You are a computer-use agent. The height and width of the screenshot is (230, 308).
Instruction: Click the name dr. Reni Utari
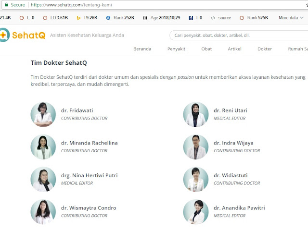(231, 110)
